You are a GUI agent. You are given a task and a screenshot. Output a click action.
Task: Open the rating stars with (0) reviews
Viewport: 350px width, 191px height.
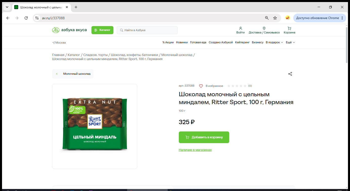coord(240,86)
